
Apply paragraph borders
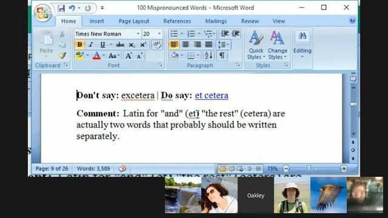[190, 56]
